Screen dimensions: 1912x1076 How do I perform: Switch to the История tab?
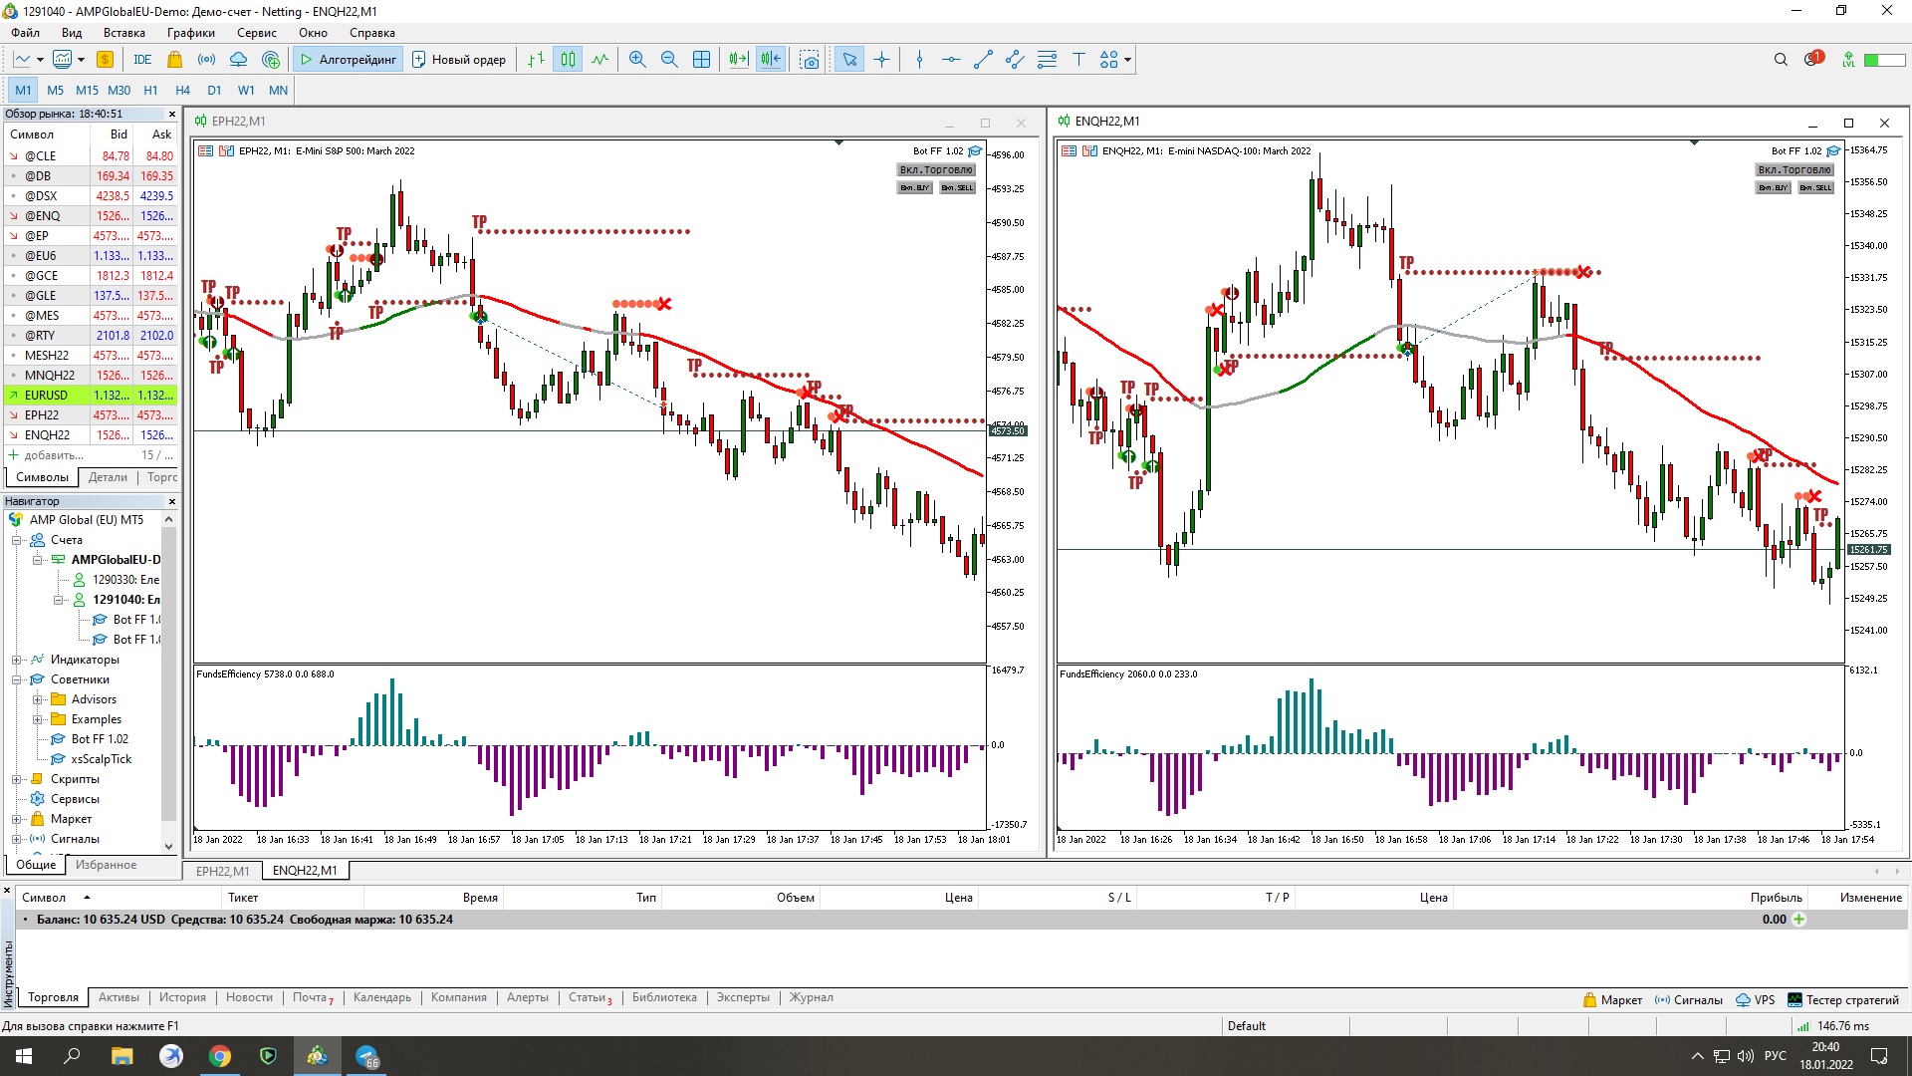pyautogui.click(x=182, y=997)
